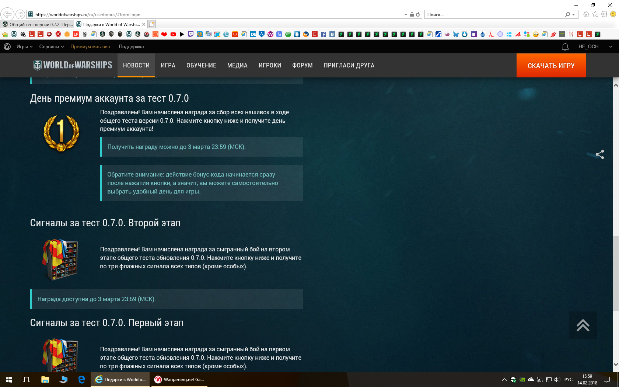Open browser home page icon

tap(586, 14)
